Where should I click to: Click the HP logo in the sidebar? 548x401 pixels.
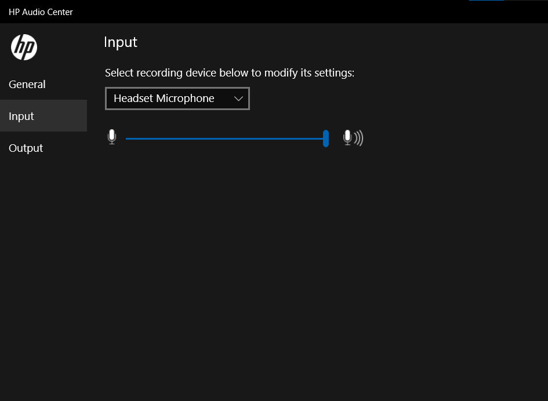click(24, 47)
